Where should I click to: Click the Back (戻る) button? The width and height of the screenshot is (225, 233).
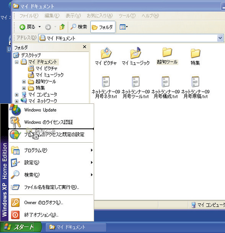click(x=27, y=27)
